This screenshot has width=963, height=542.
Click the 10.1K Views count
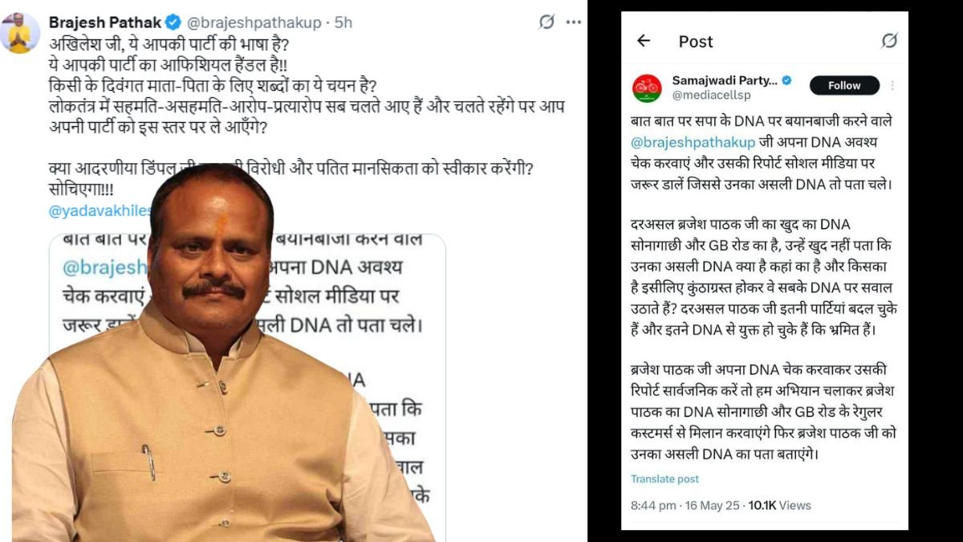pyautogui.click(x=779, y=505)
